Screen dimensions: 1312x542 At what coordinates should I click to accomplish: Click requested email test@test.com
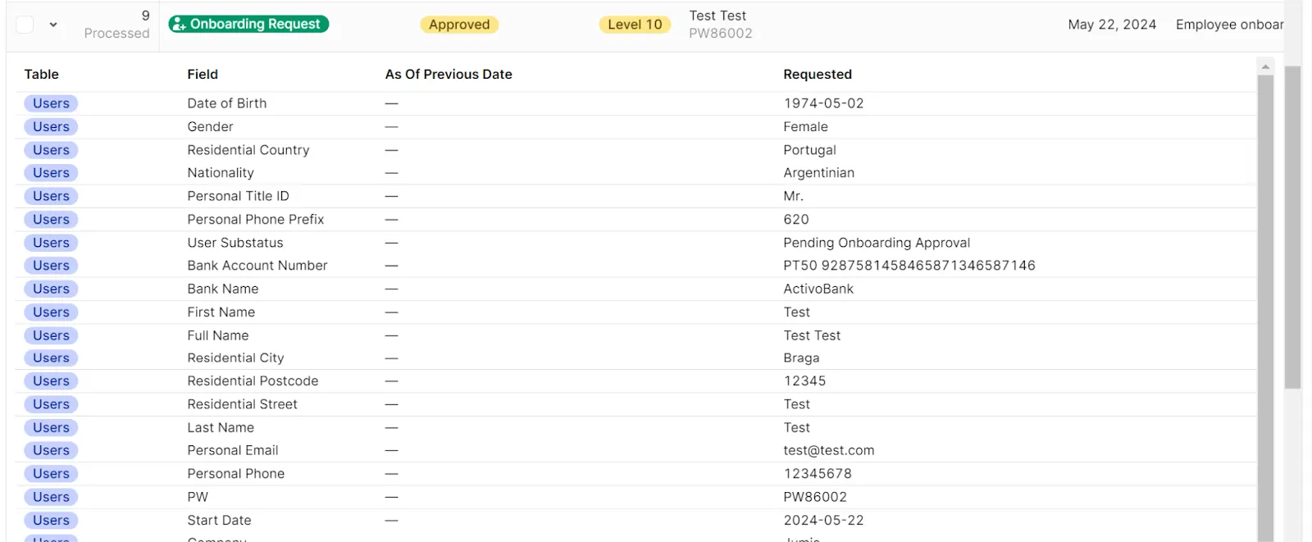829,450
